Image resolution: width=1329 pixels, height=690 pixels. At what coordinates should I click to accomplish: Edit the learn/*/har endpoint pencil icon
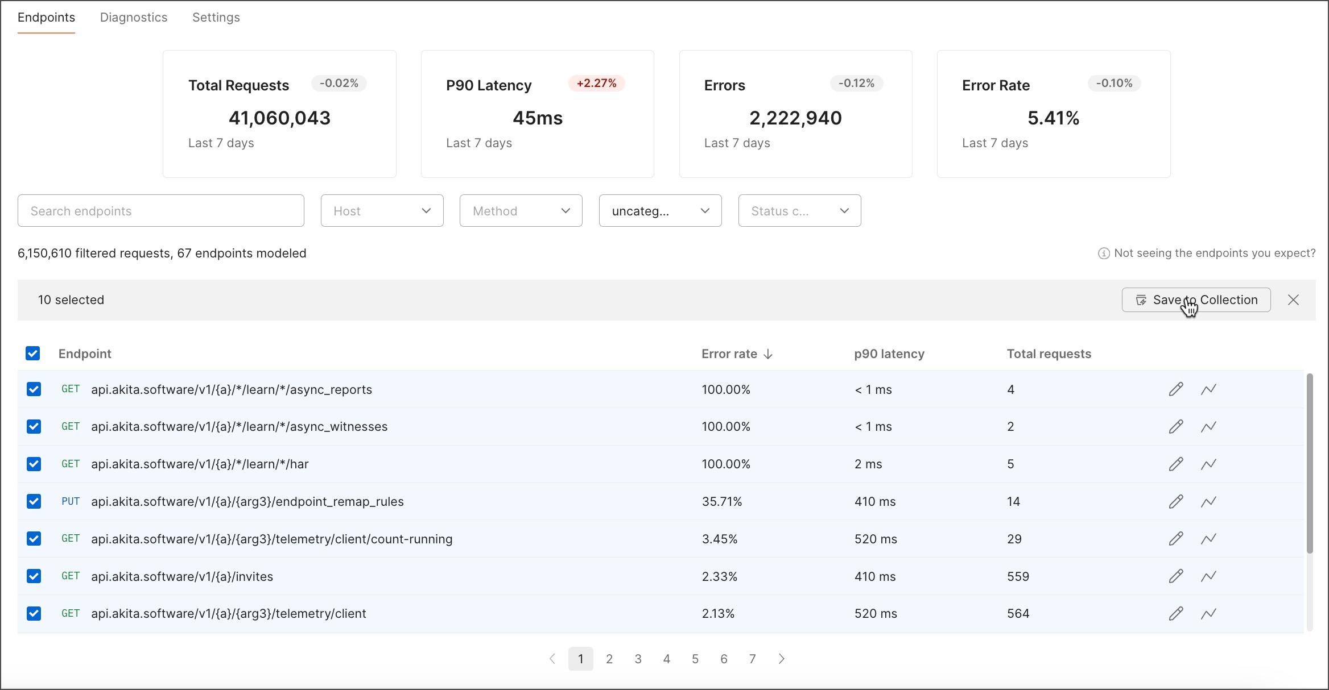[x=1176, y=464]
